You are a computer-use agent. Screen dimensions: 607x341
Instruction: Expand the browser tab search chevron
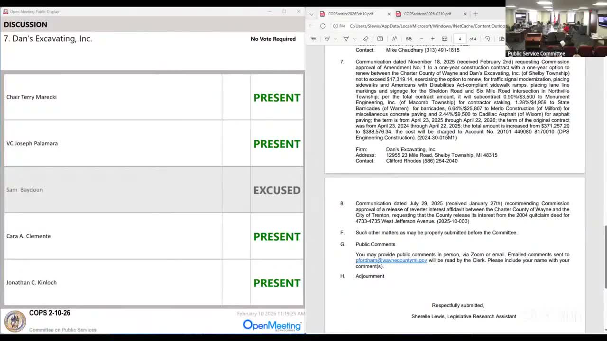[x=311, y=14]
